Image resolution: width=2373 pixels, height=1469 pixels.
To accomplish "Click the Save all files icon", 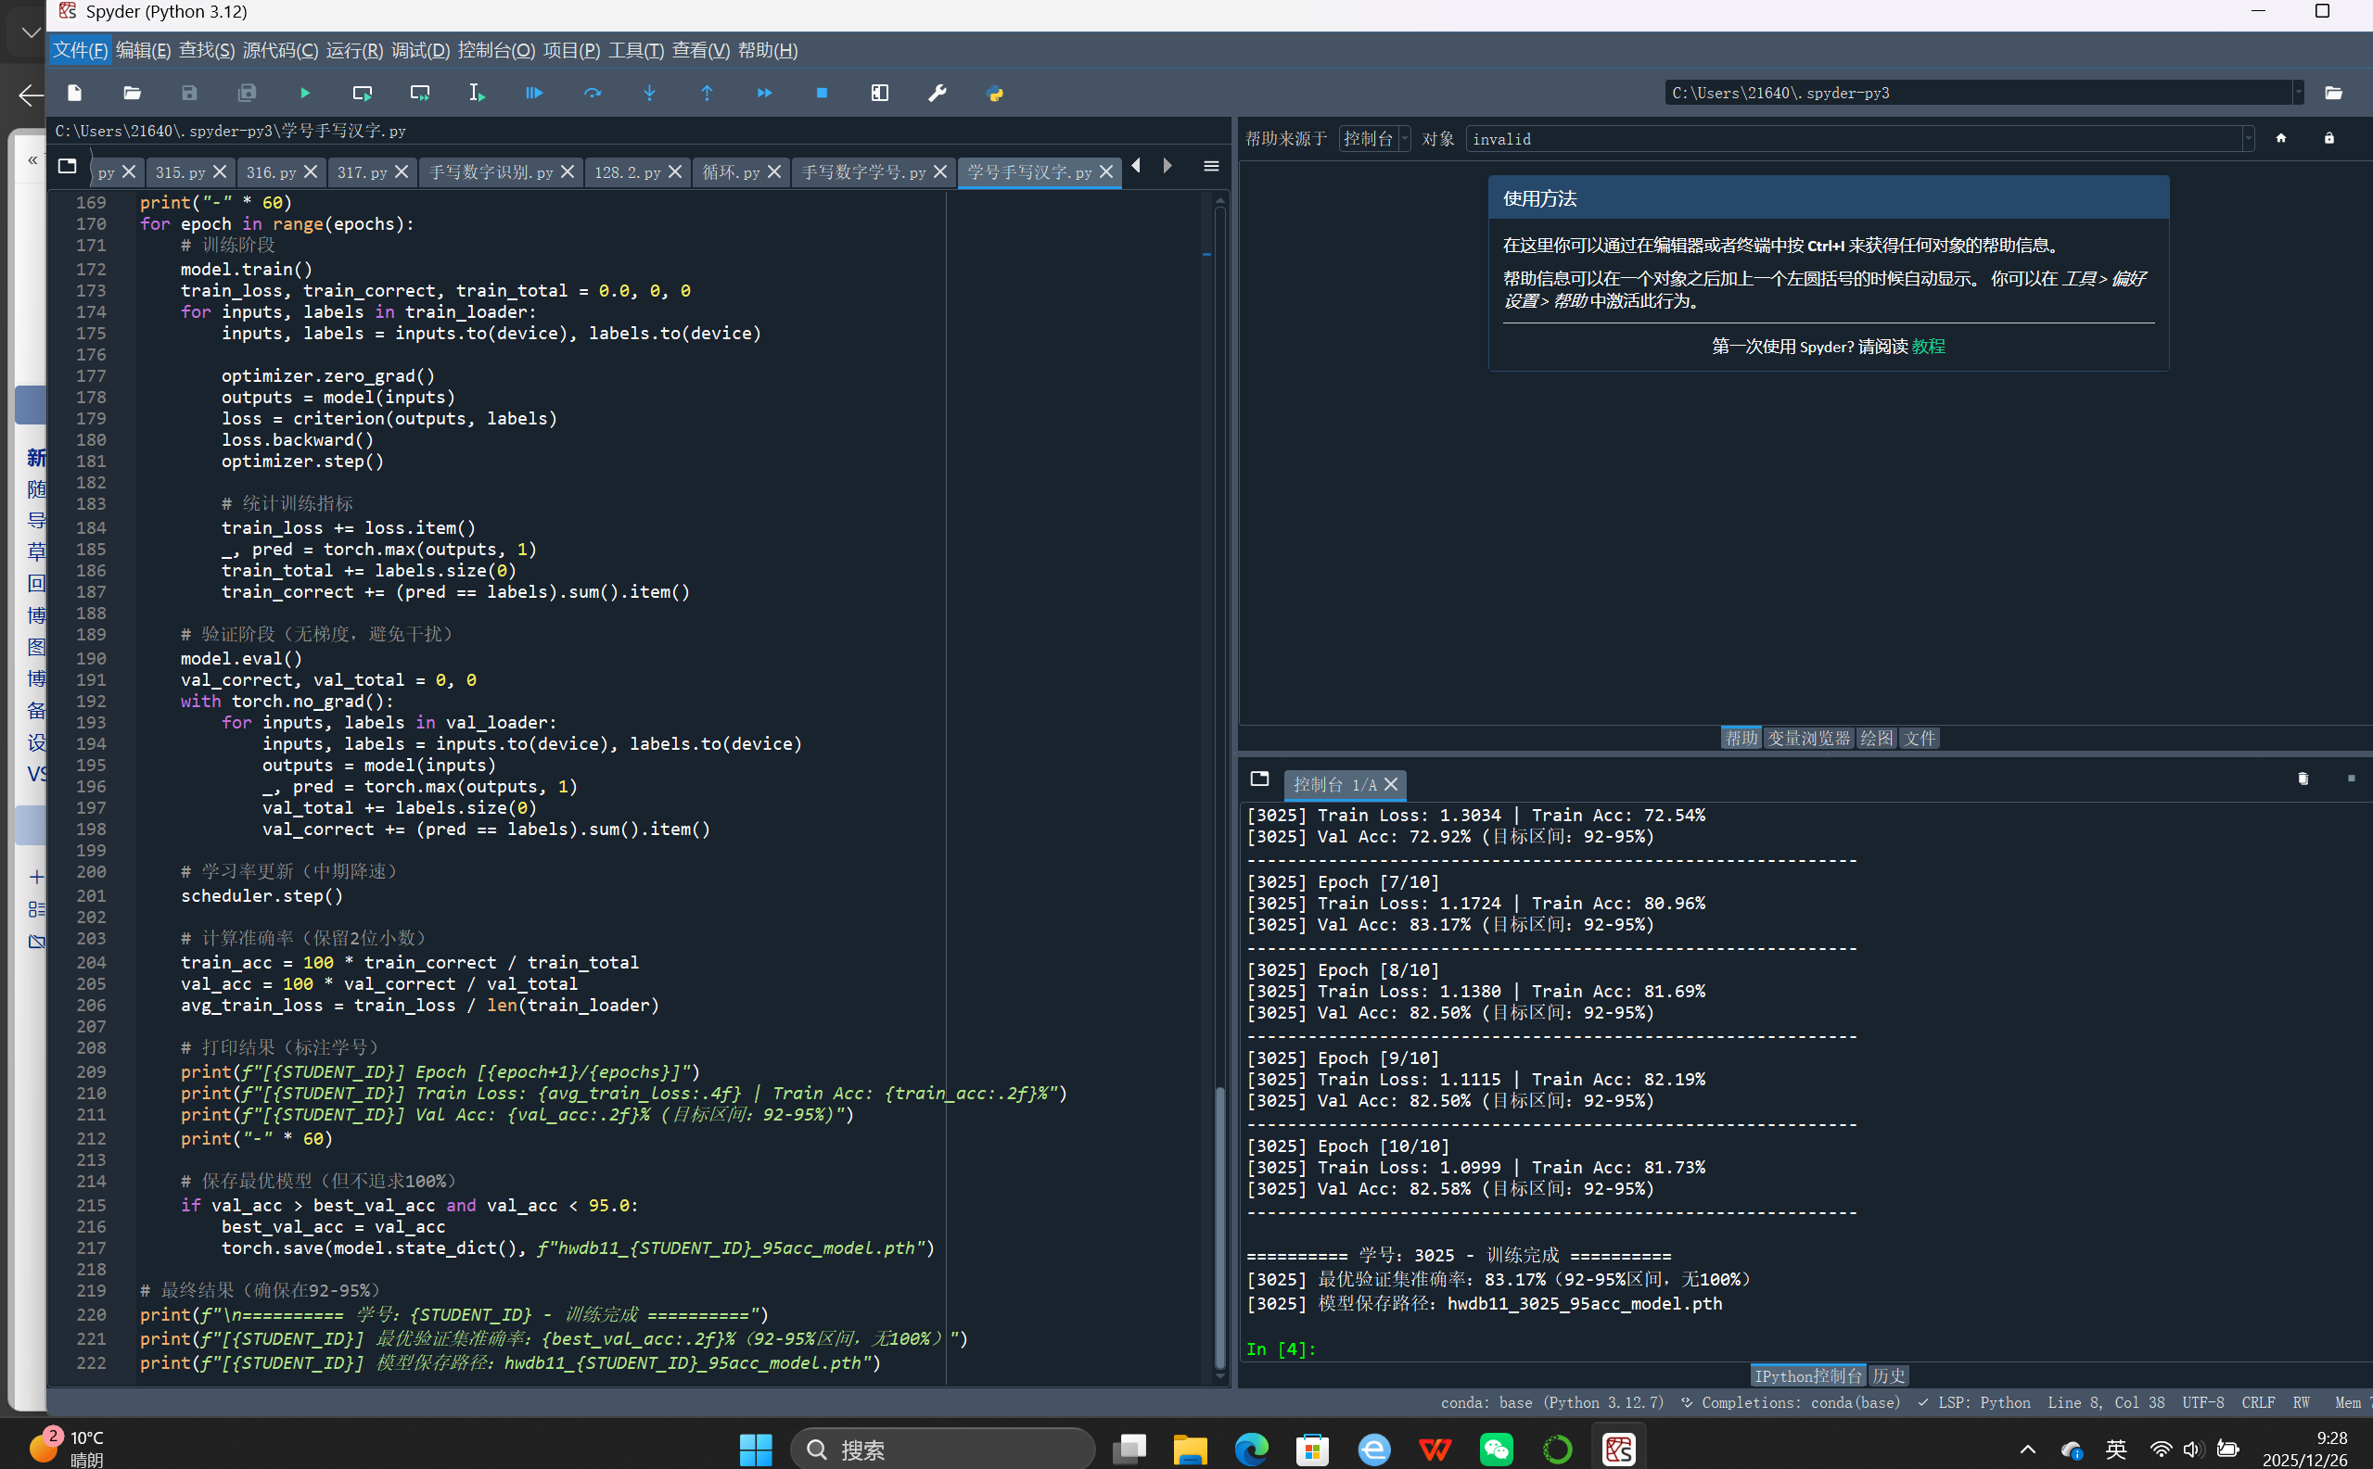I will pyautogui.click(x=247, y=94).
